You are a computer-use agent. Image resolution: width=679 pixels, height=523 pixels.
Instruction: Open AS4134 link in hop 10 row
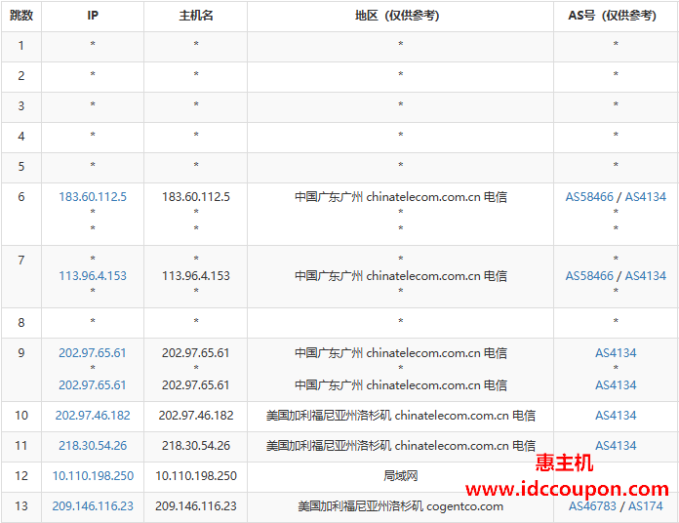tap(616, 416)
